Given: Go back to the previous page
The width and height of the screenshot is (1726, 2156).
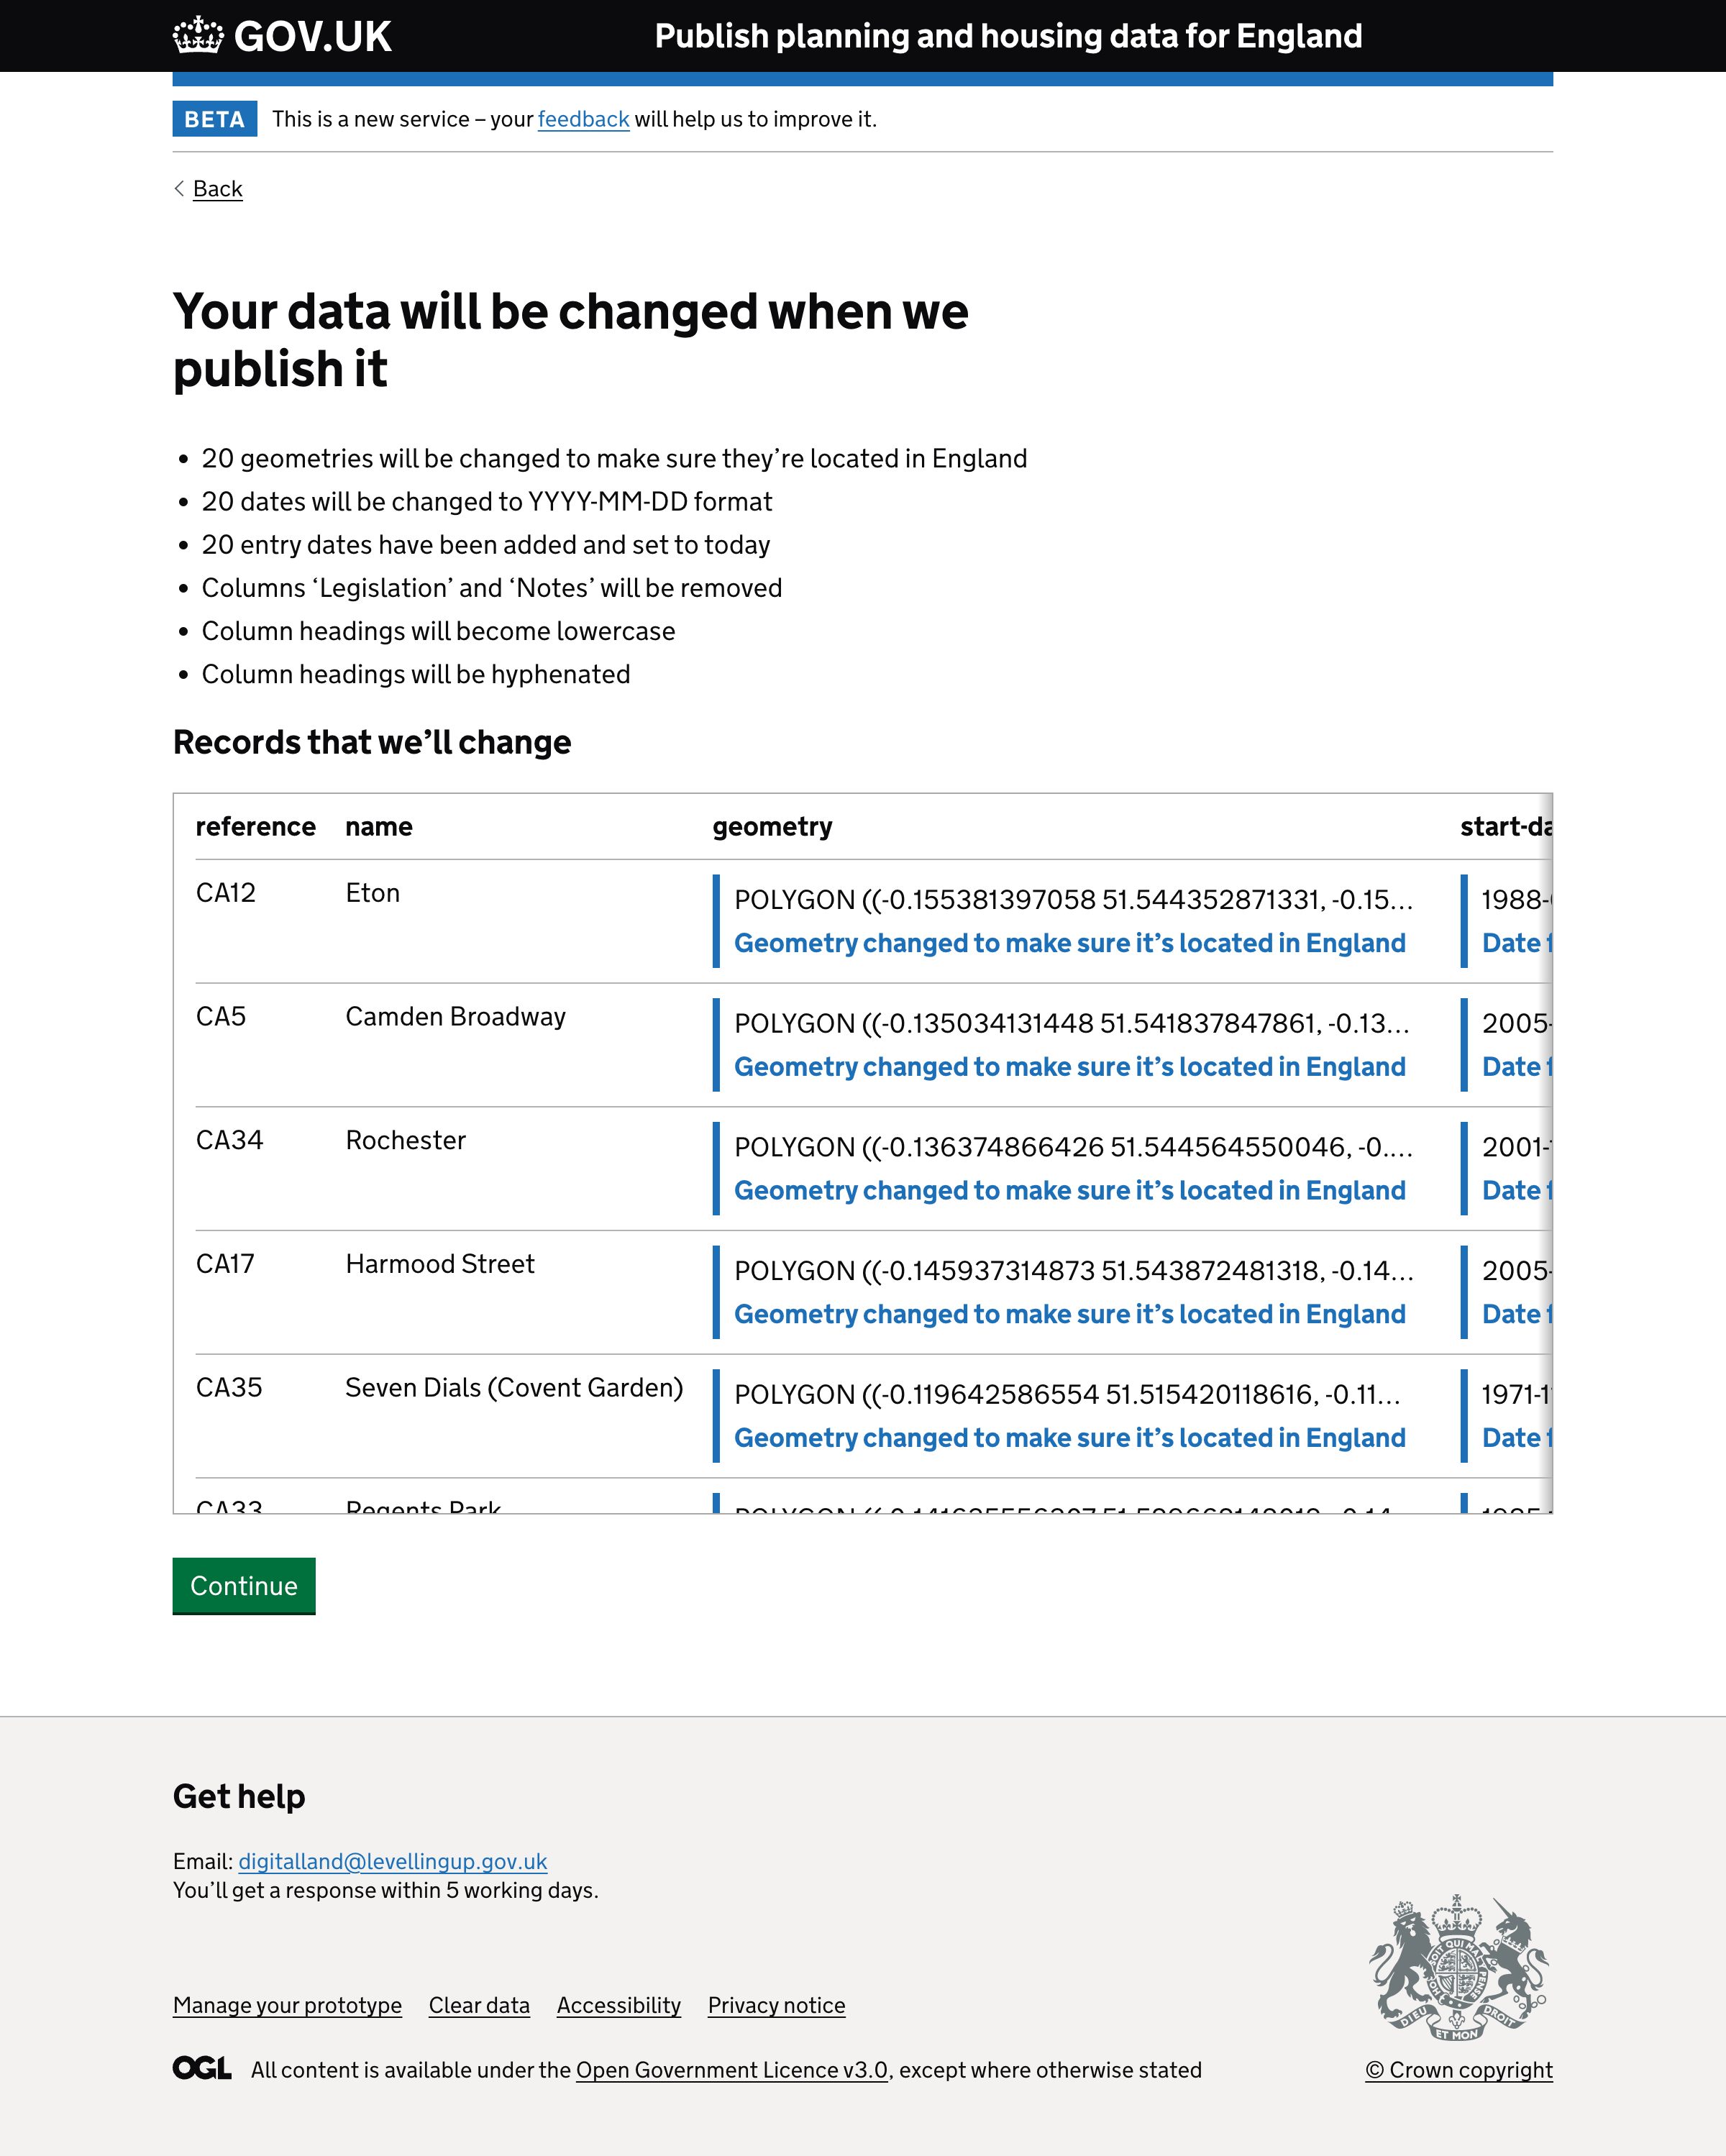Looking at the screenshot, I should (217, 189).
